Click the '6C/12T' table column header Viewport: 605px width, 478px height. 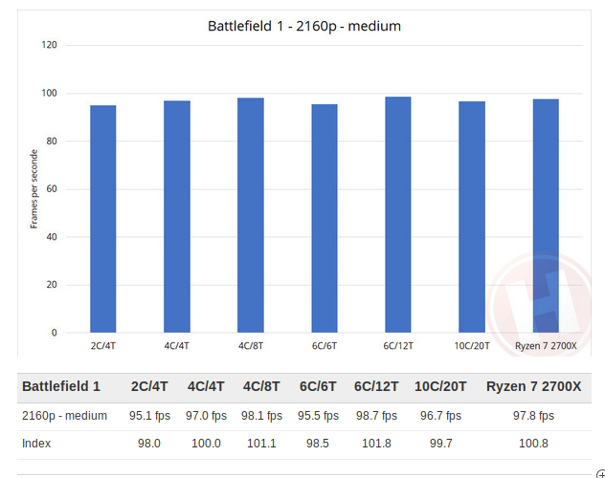point(376,386)
